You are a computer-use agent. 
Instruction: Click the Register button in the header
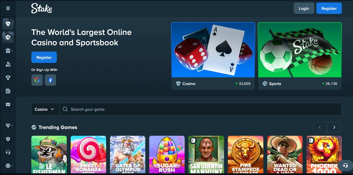coord(329,8)
